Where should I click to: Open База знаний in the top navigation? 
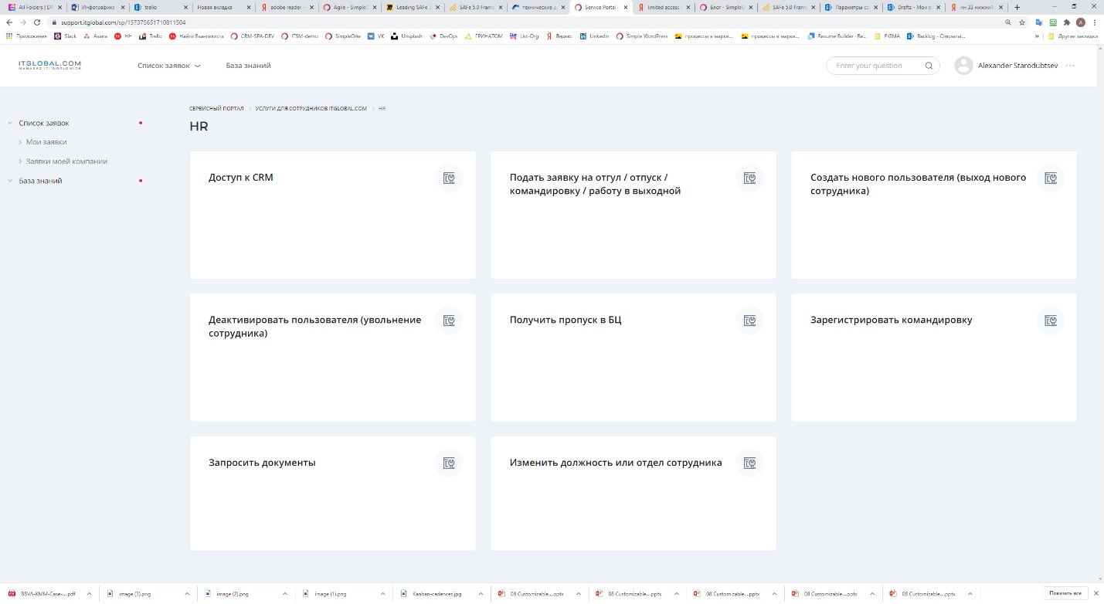coord(248,66)
